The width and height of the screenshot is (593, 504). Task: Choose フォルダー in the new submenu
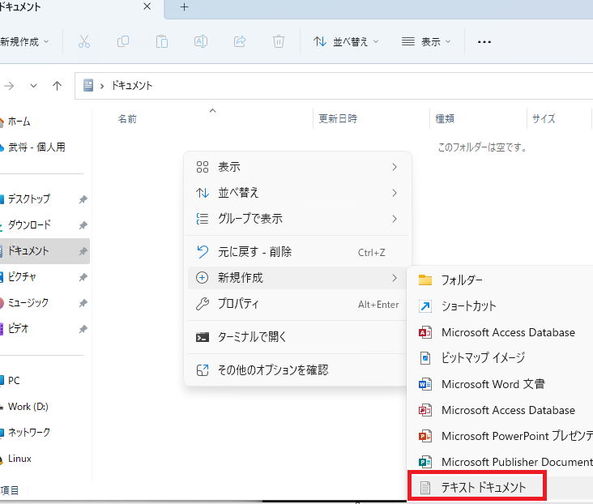click(x=462, y=280)
